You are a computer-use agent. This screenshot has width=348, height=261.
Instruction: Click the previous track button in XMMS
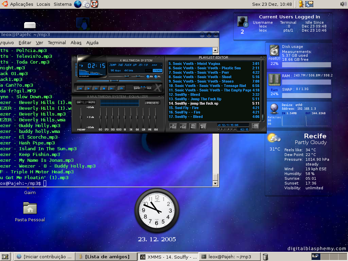click(80, 88)
